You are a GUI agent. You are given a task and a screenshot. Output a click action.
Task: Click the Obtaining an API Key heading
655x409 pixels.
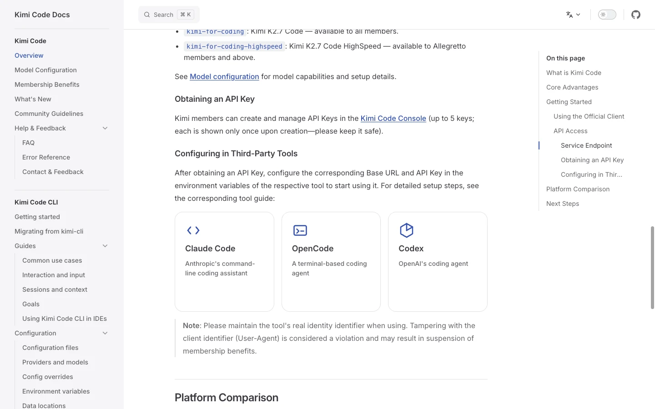pyautogui.click(x=215, y=99)
